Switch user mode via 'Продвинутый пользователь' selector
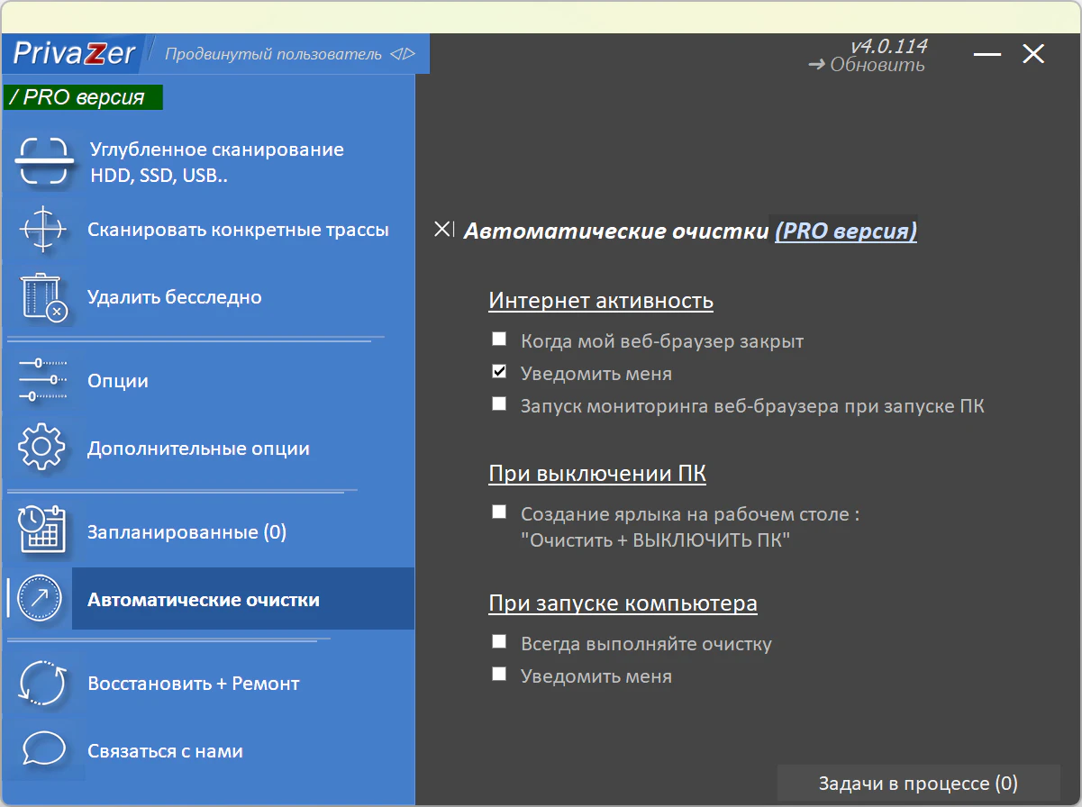 289,54
